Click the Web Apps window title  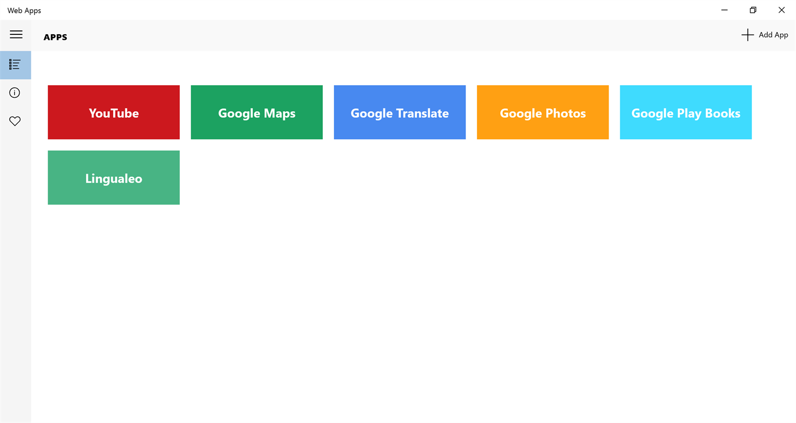pyautogui.click(x=24, y=11)
